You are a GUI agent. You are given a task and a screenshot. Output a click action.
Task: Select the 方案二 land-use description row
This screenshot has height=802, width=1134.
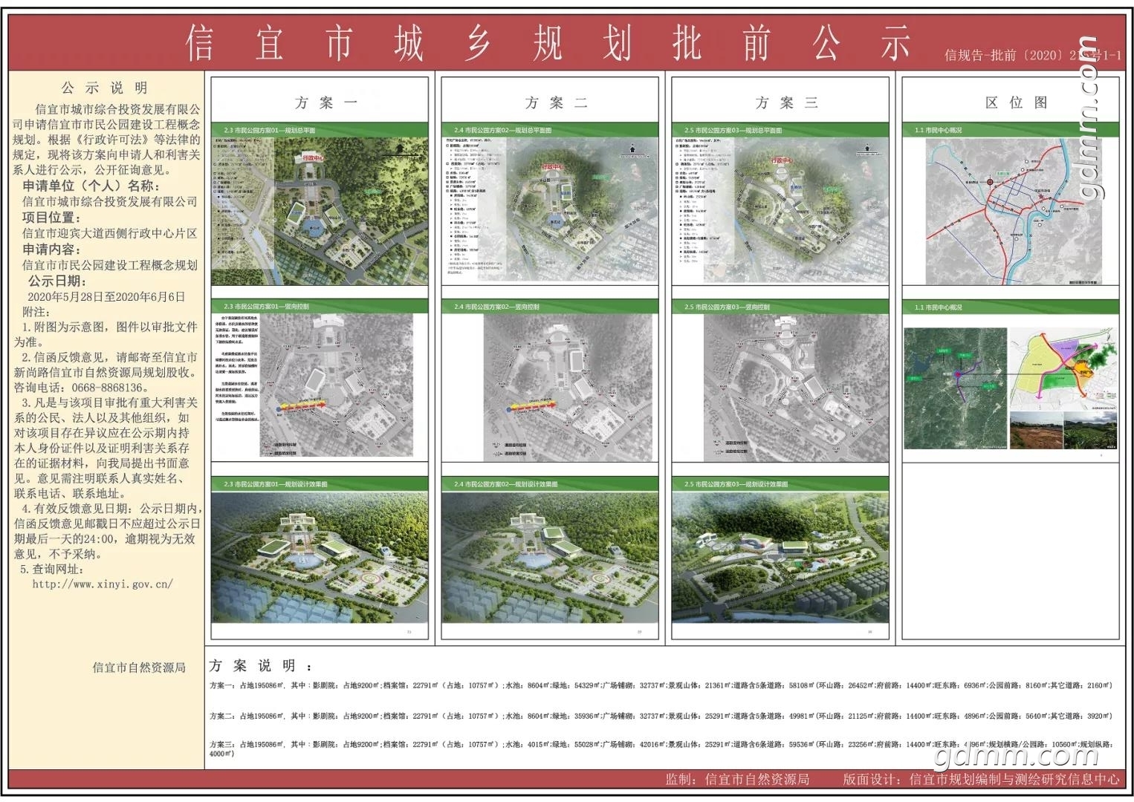(661, 717)
